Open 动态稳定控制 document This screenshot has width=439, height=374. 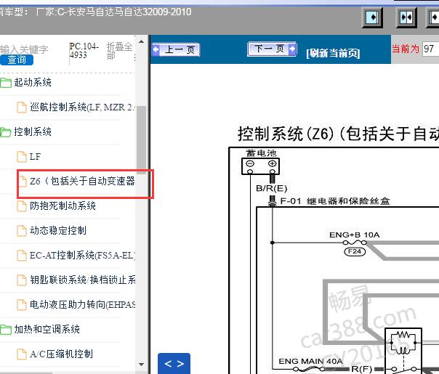point(58,230)
